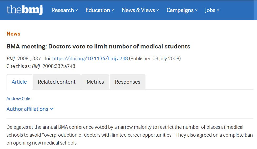Open the News & Views menu

click(138, 10)
